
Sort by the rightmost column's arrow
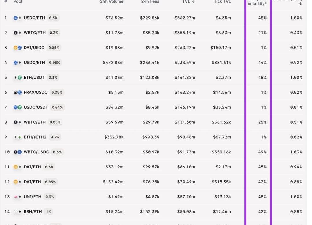click(x=301, y=4)
